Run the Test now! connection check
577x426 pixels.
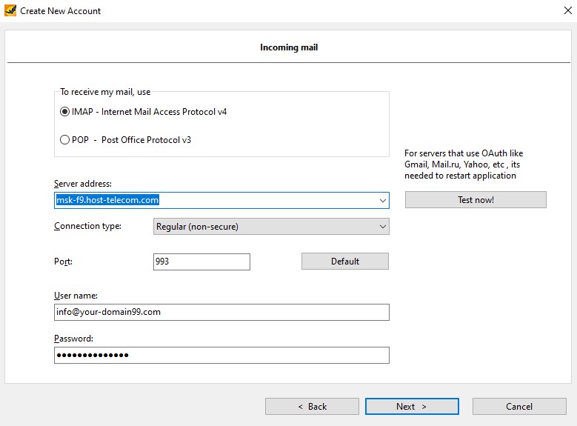(x=476, y=199)
